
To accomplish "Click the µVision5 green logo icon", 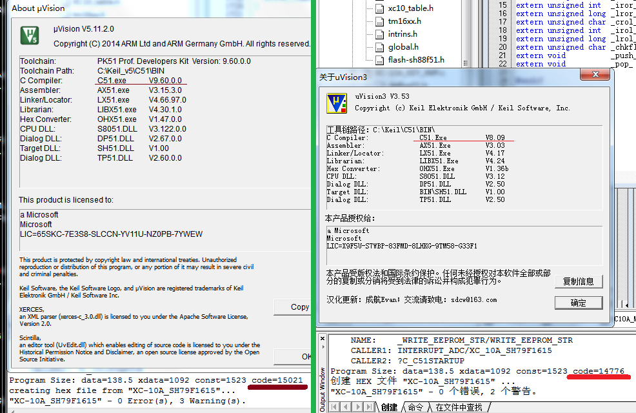I will [x=30, y=35].
